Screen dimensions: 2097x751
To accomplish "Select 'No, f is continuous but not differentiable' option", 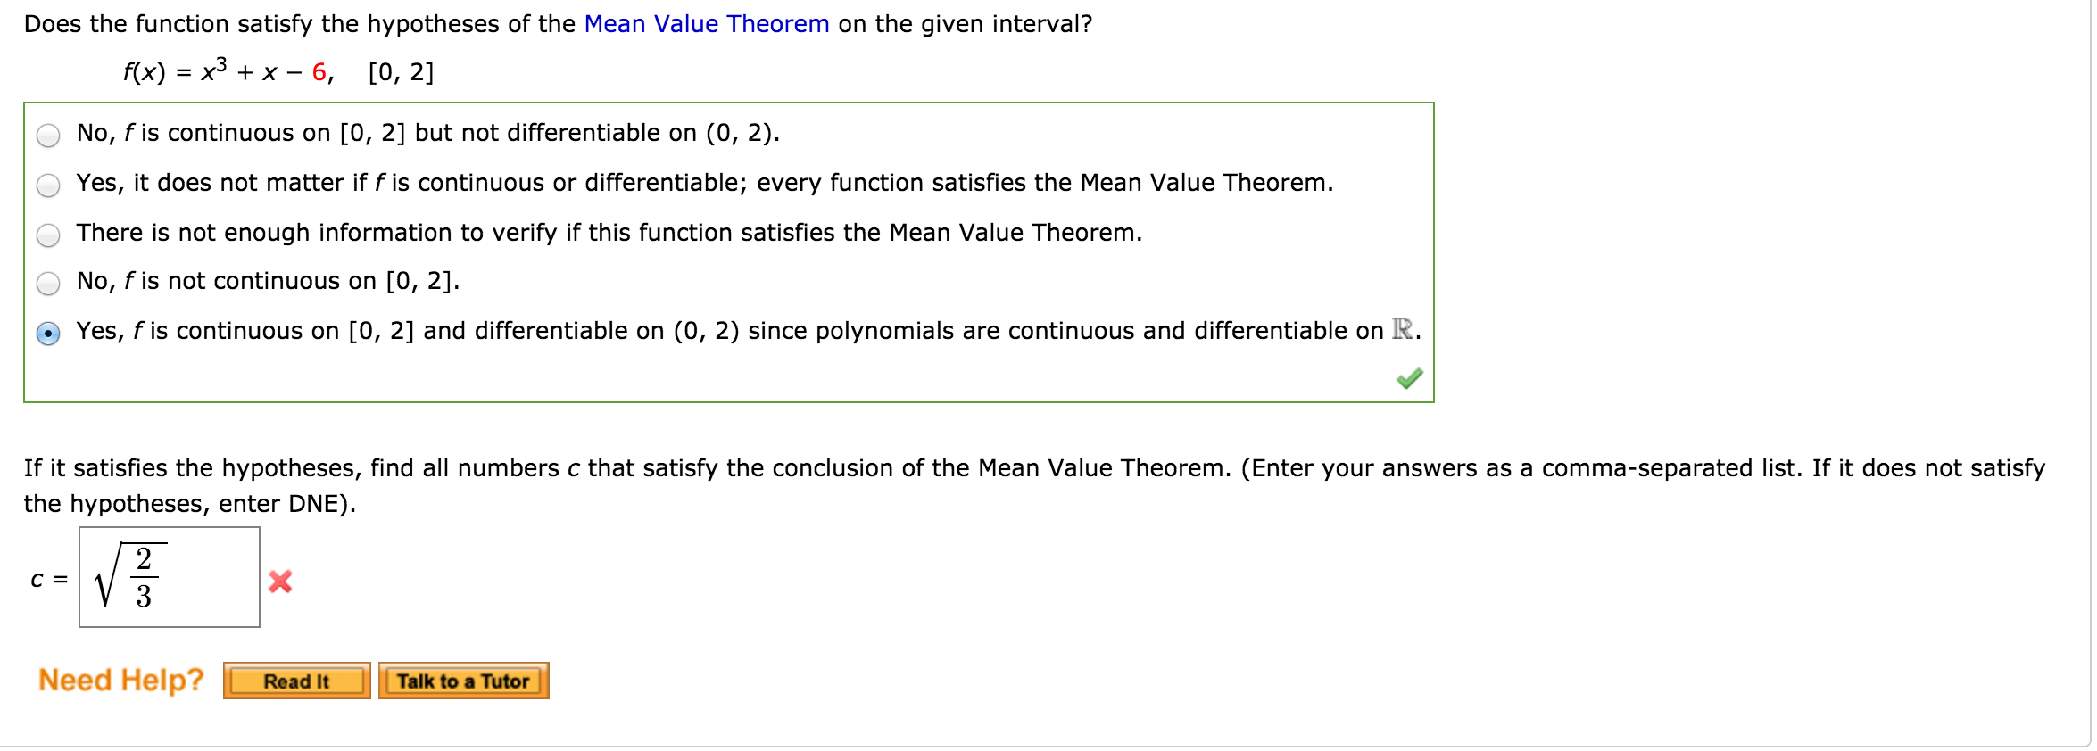I will tap(48, 136).
